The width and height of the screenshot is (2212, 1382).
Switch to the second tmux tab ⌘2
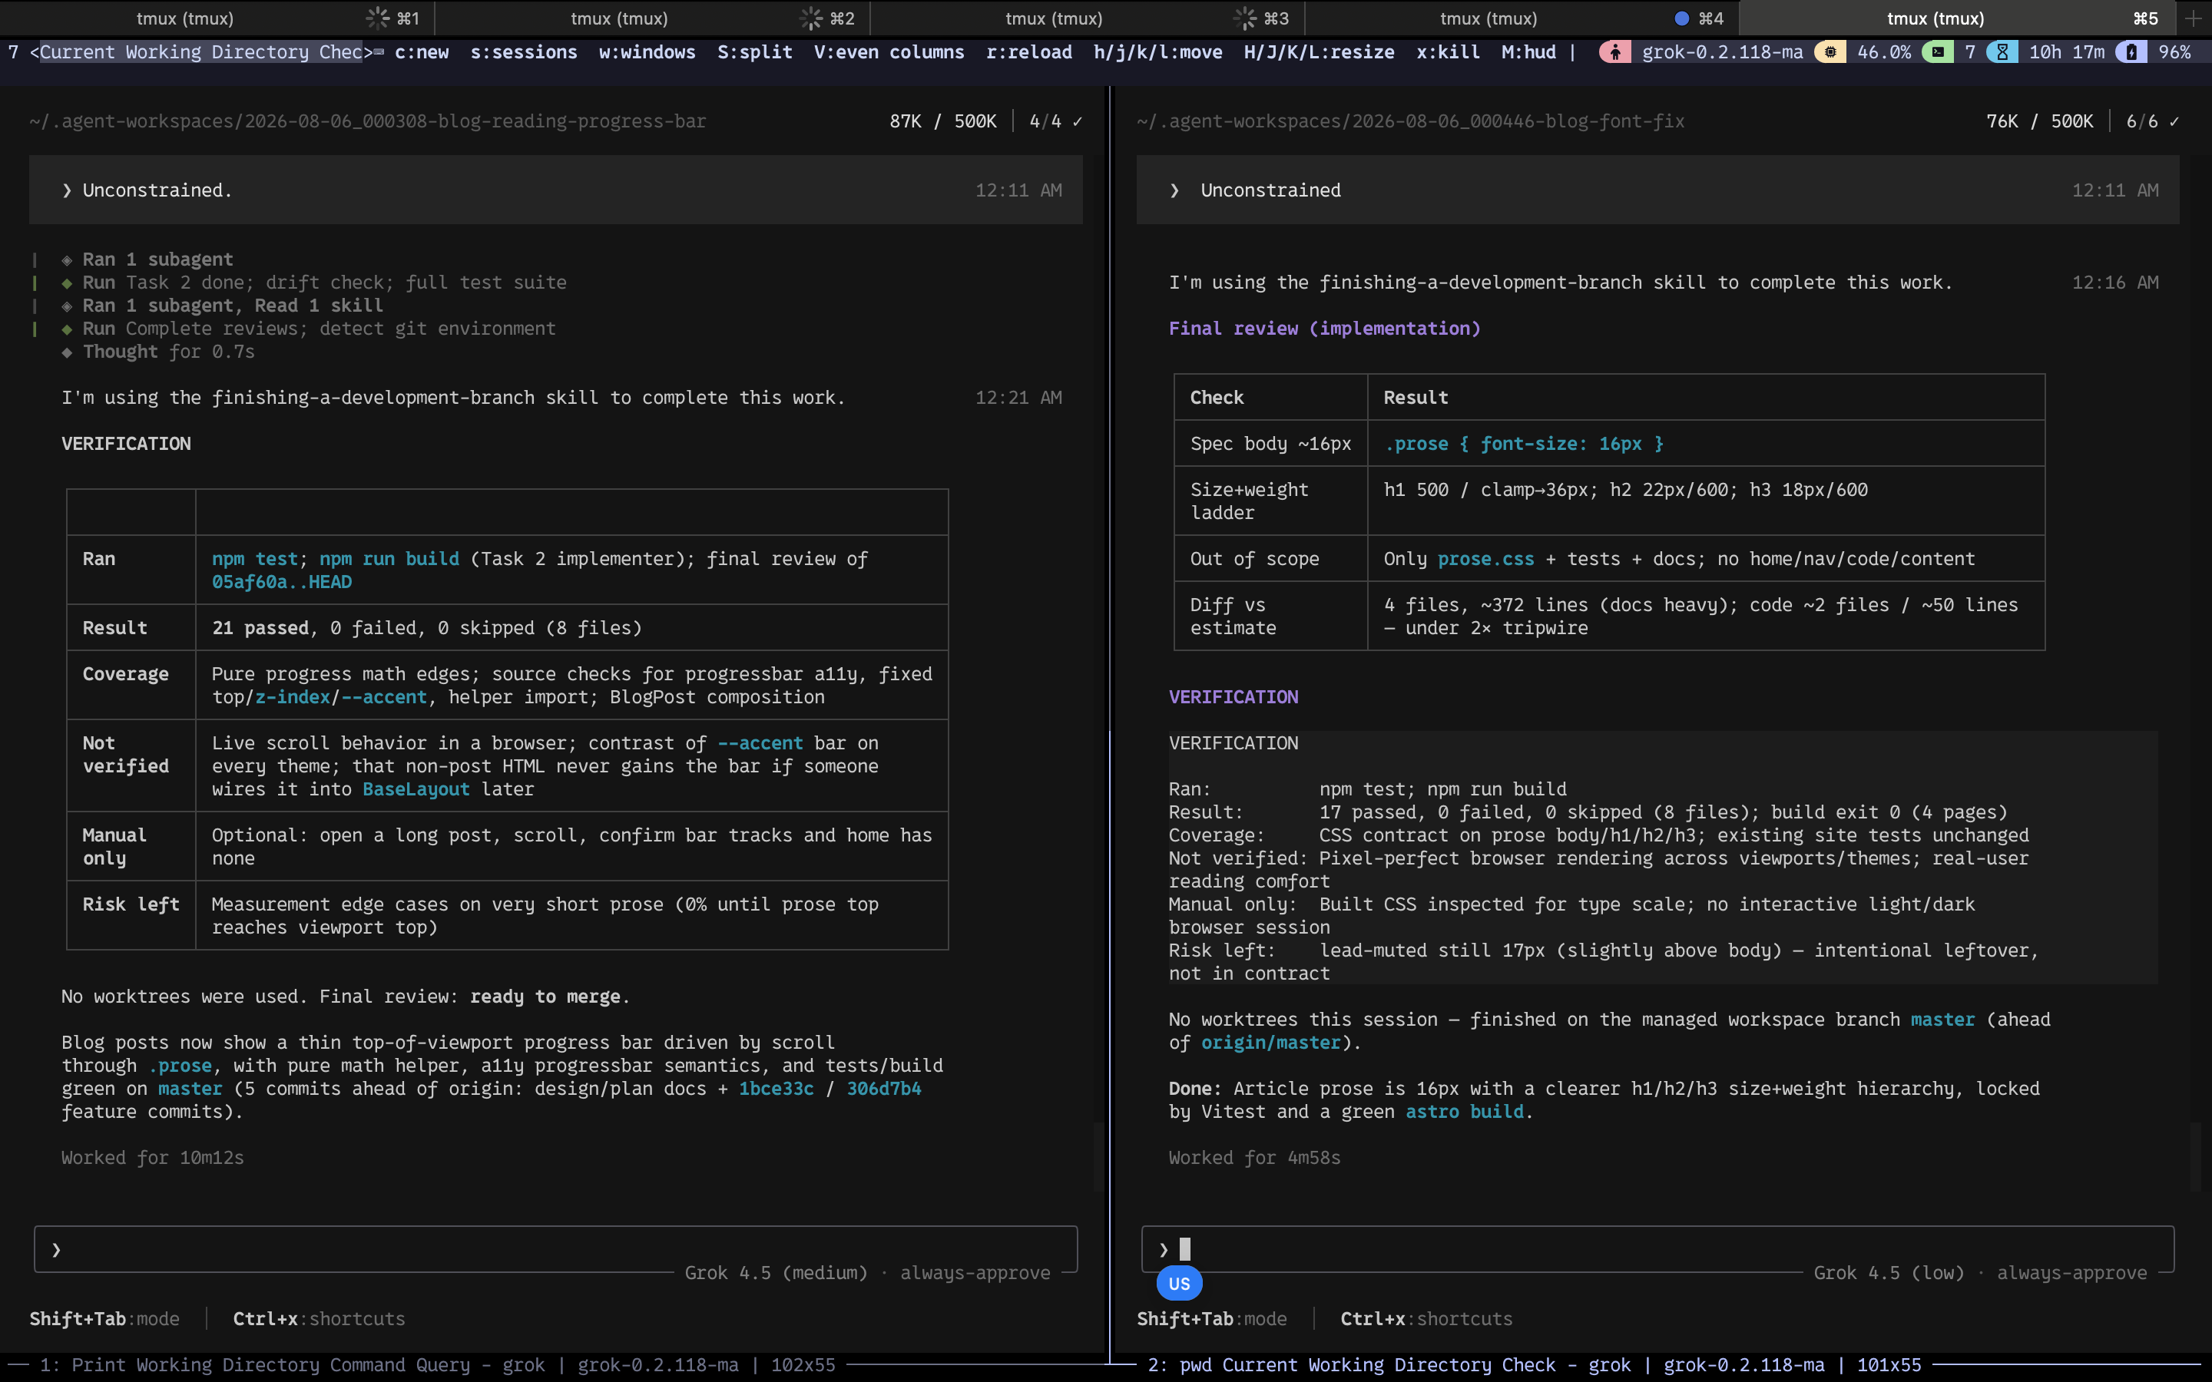[652, 18]
